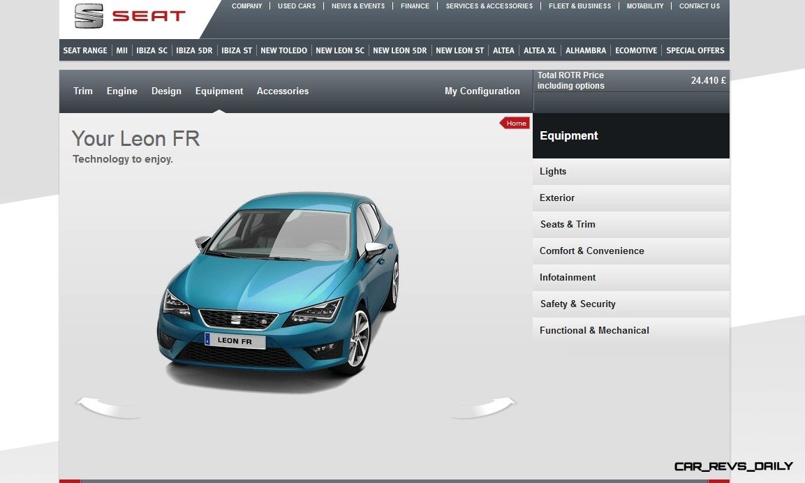Open Ecomotive section
Screen dimensions: 805x483
point(636,50)
